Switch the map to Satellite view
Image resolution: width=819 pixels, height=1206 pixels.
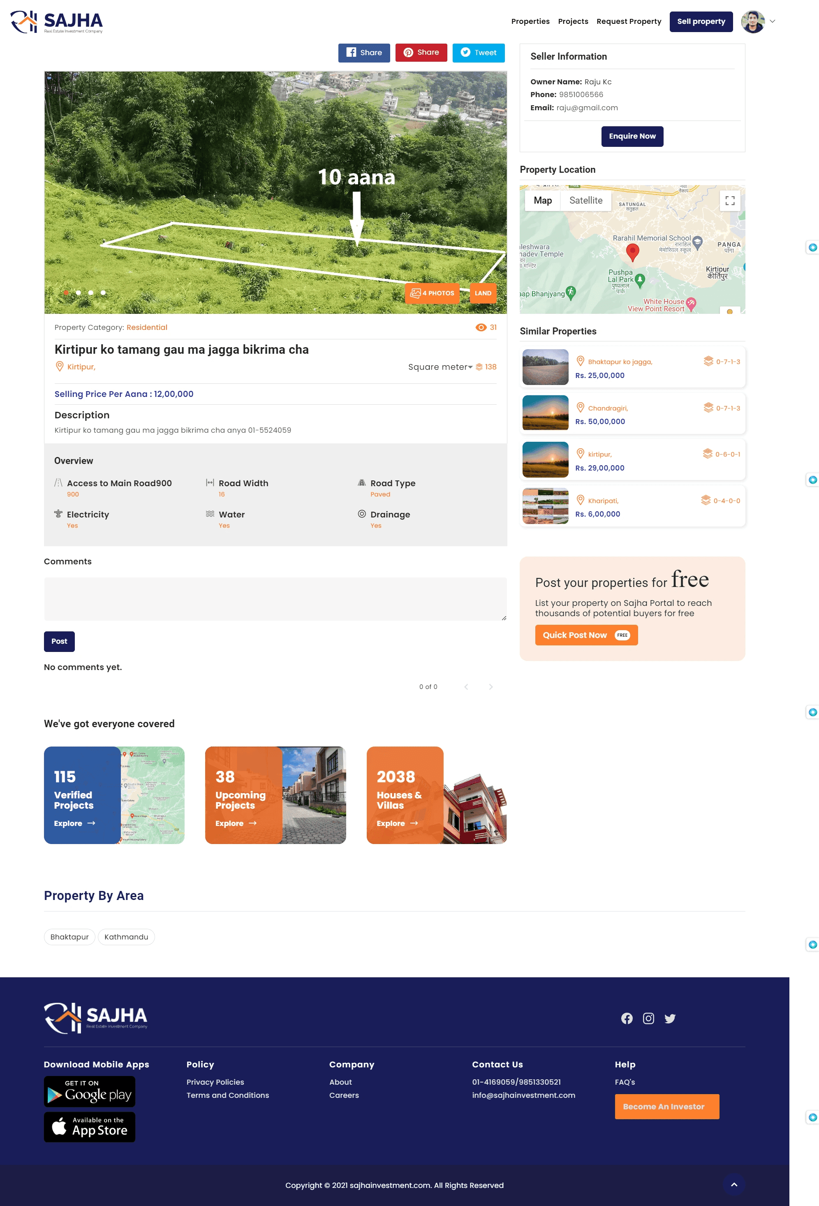[x=585, y=200]
